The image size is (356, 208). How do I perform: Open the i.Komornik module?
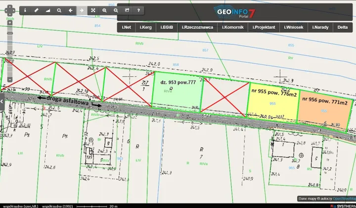(x=233, y=27)
